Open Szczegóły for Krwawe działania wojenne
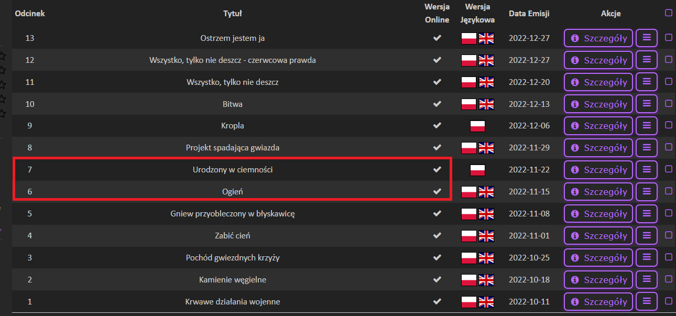 (598, 301)
